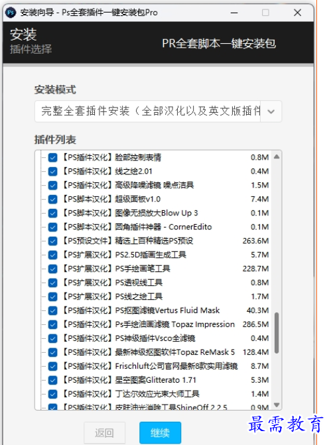
Task: Toggle the PS透视线工具 checkbox
Action: [x=53, y=283]
